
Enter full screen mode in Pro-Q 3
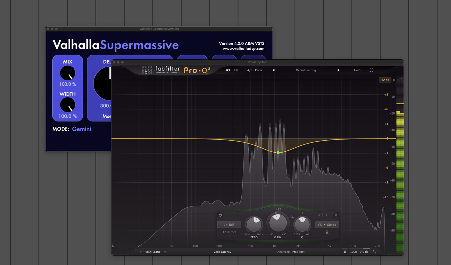tap(372, 70)
